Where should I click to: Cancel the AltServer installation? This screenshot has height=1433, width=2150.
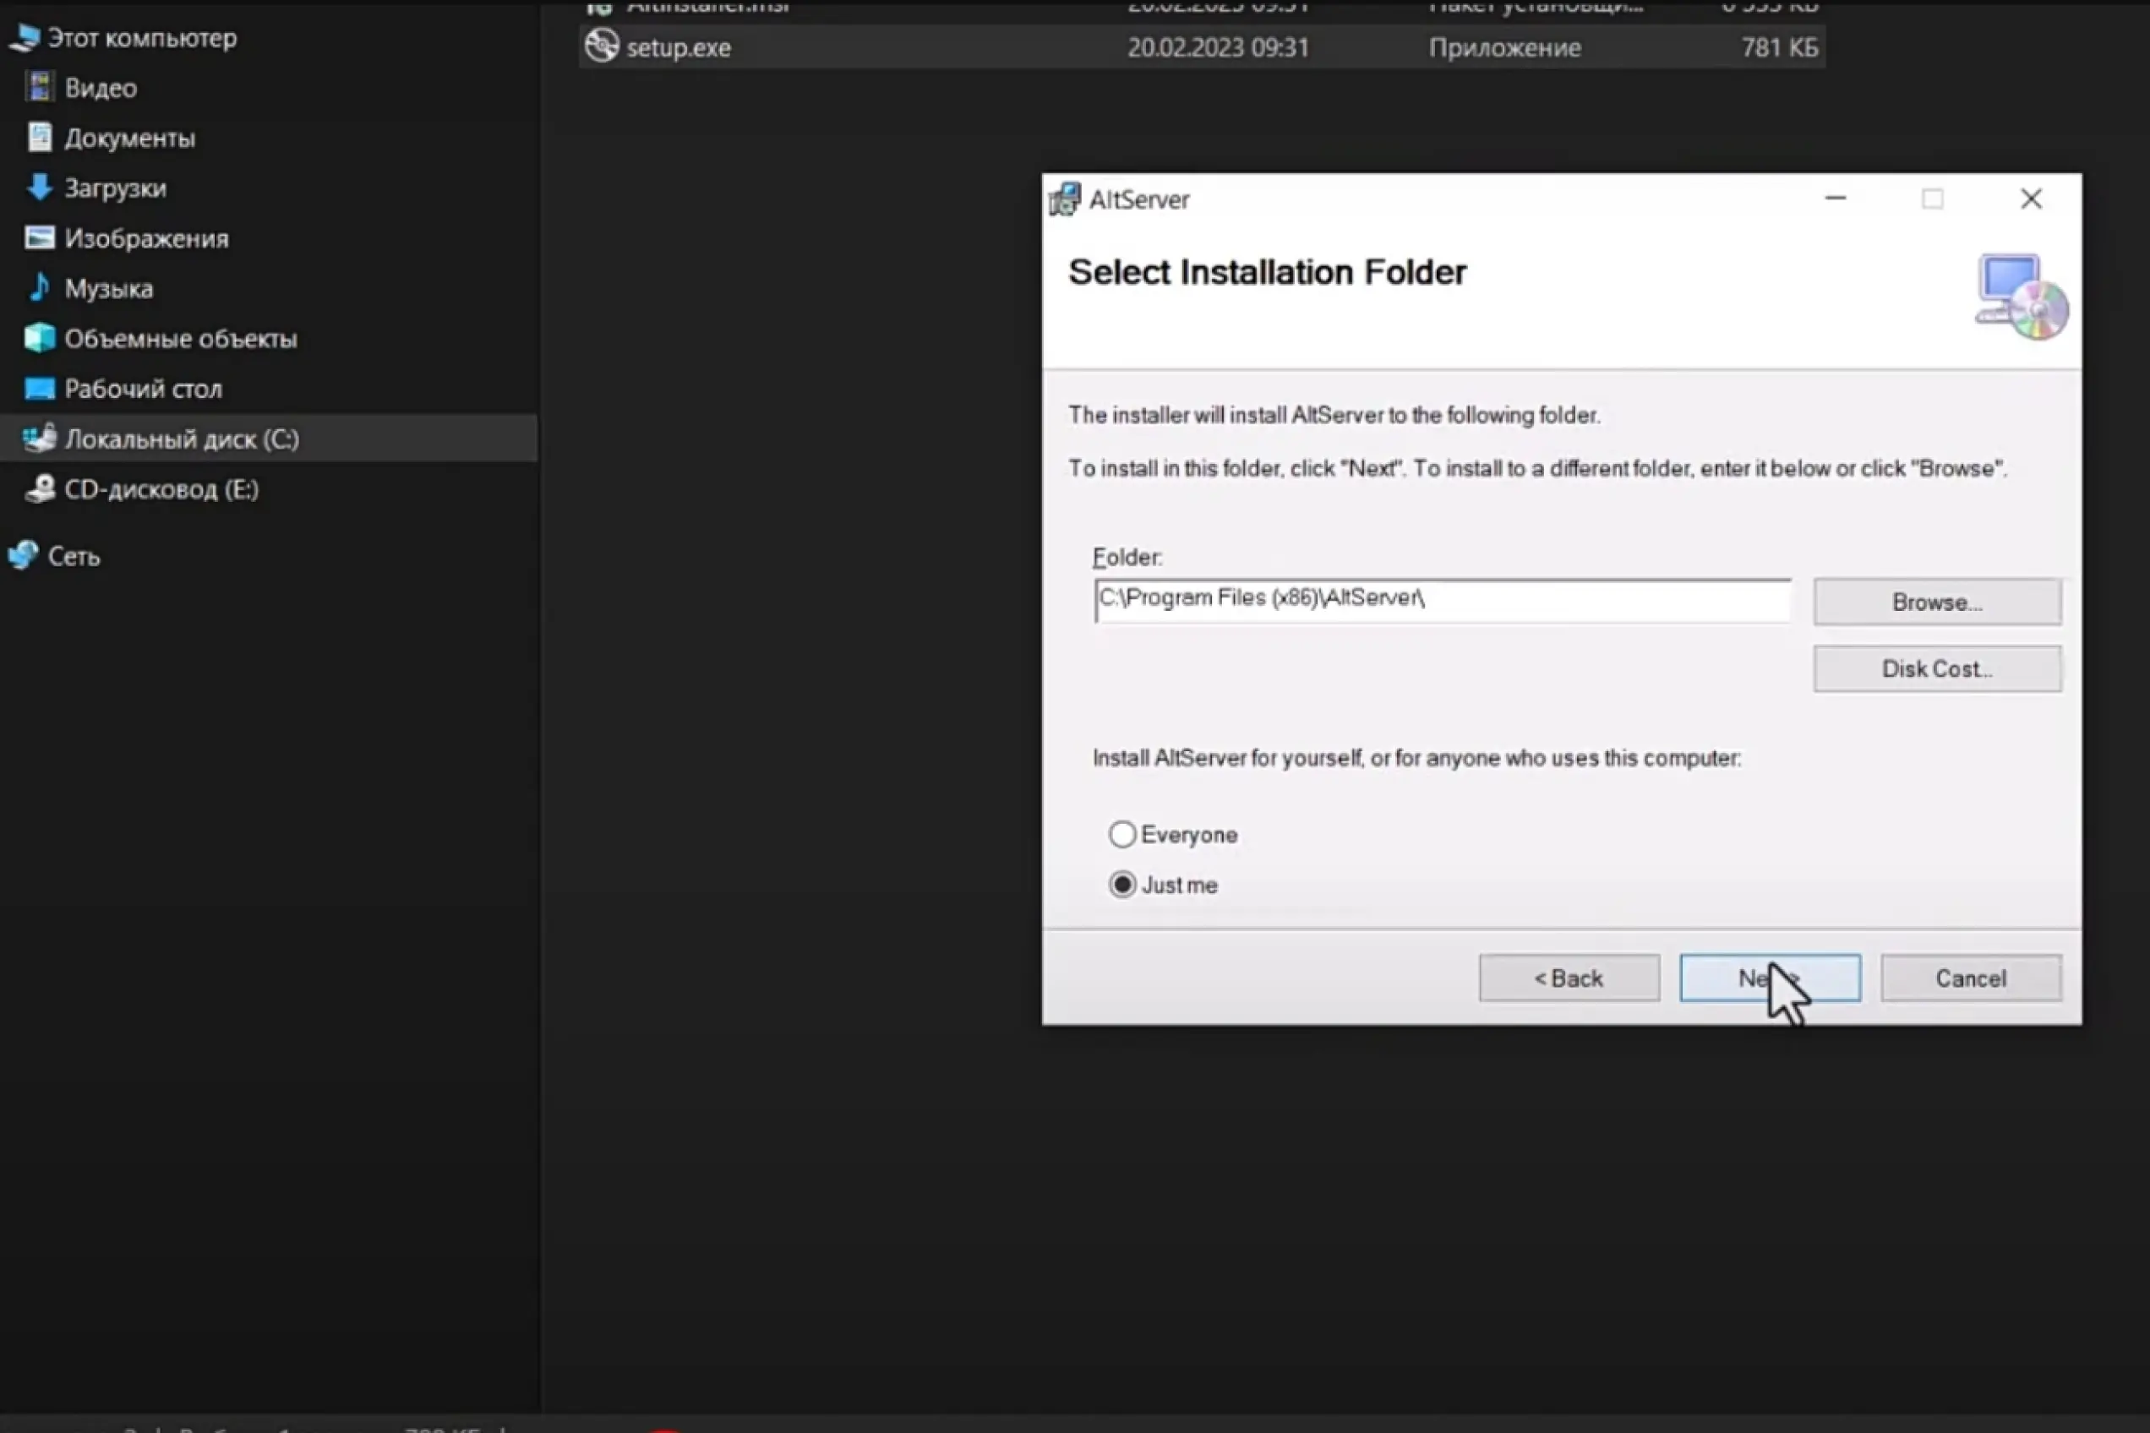tap(1970, 978)
